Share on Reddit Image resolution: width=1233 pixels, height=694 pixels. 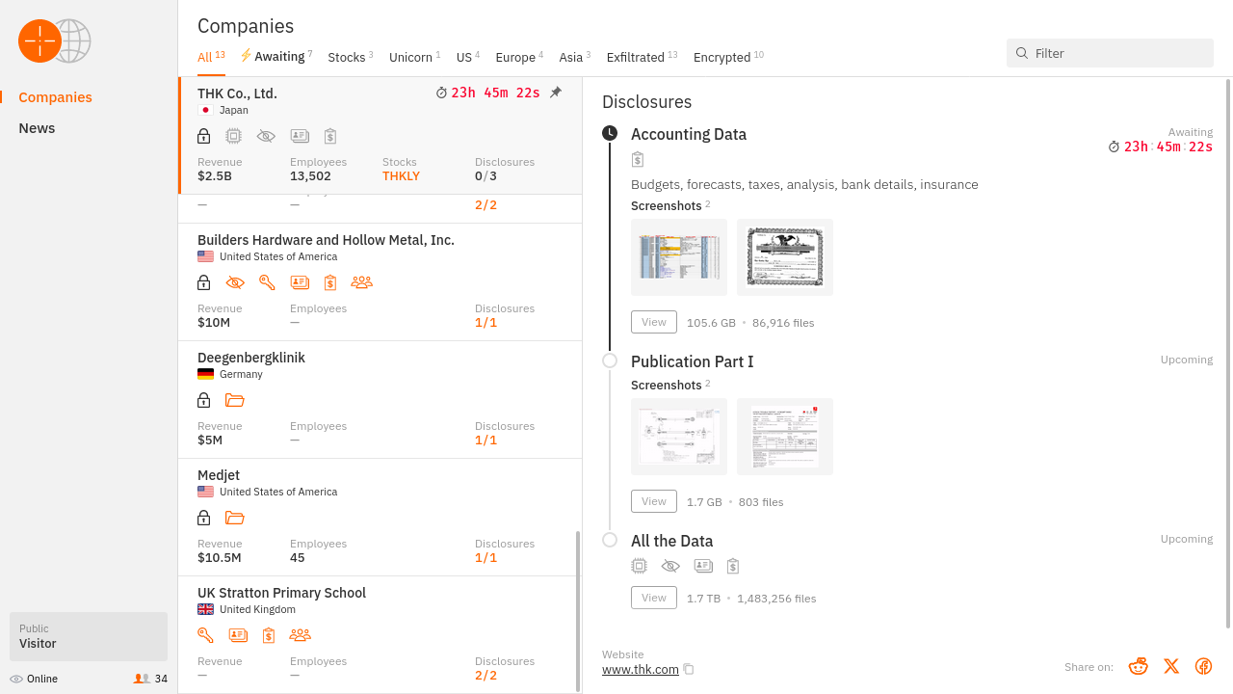1139,666
